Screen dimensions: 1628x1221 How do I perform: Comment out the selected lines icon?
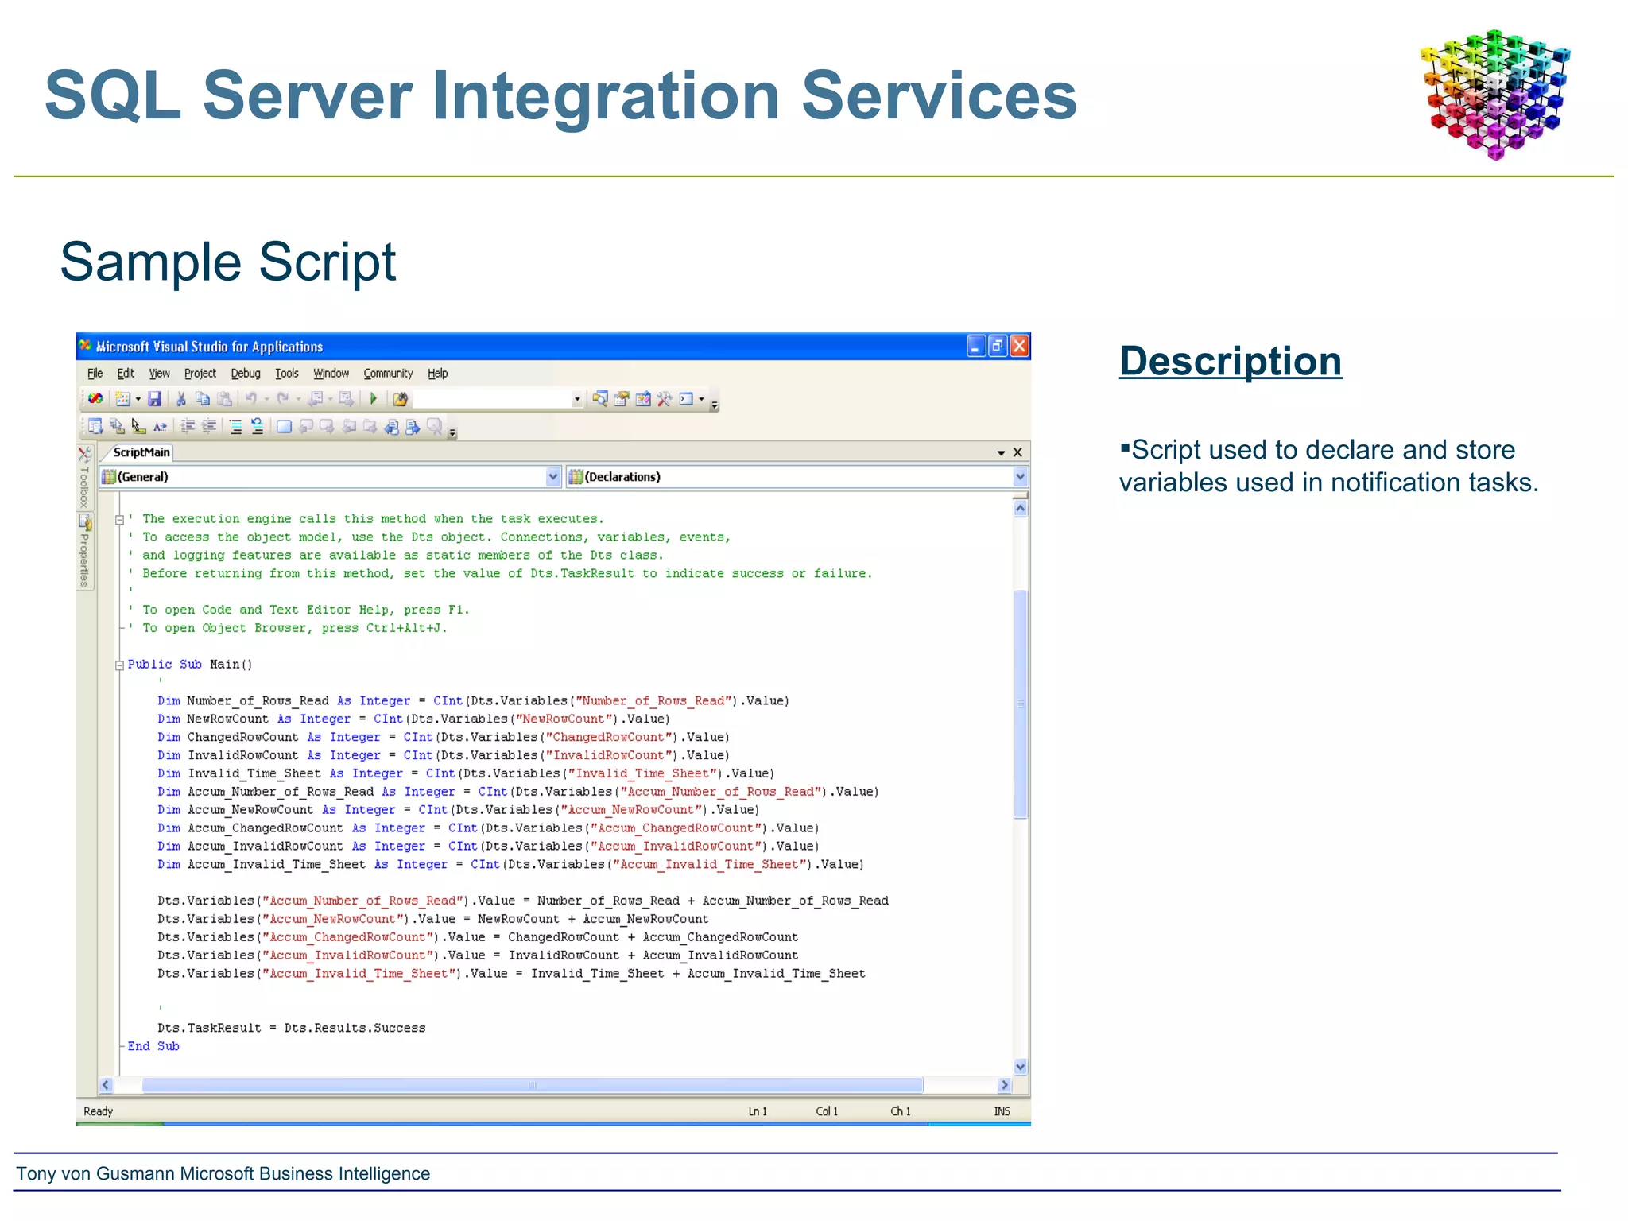(x=236, y=427)
